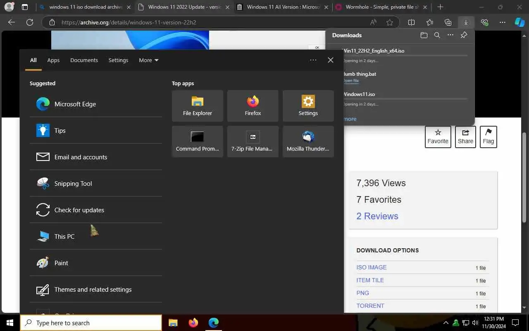Open more options in Downloads panel

point(450,35)
